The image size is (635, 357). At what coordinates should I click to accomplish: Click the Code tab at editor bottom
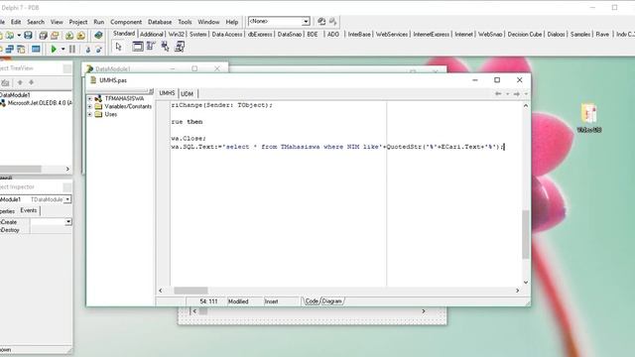312,301
